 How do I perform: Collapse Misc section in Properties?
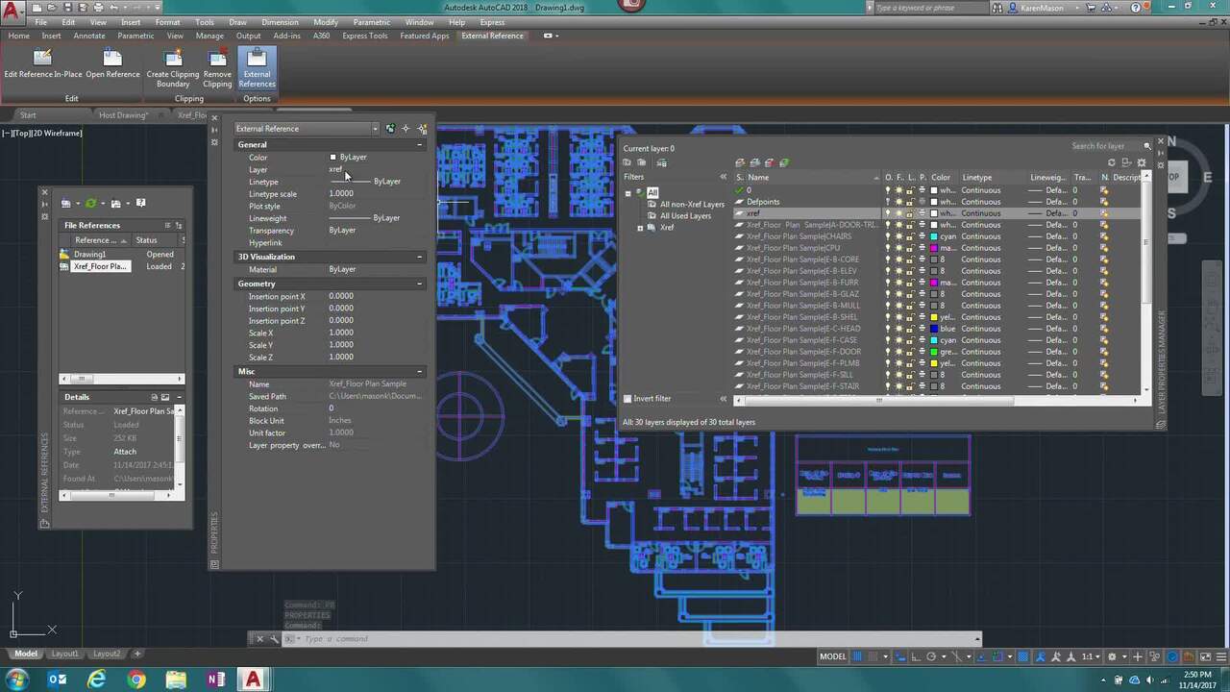(420, 371)
